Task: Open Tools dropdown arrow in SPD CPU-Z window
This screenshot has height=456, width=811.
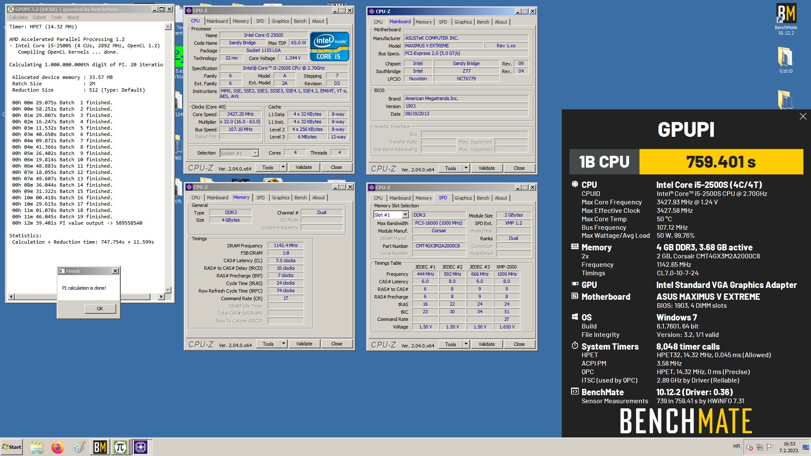Action: (466, 345)
